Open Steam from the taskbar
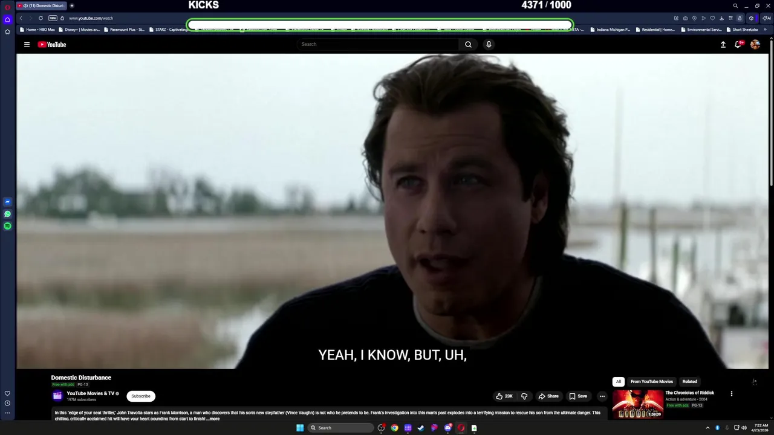The height and width of the screenshot is (435, 774). click(x=421, y=428)
